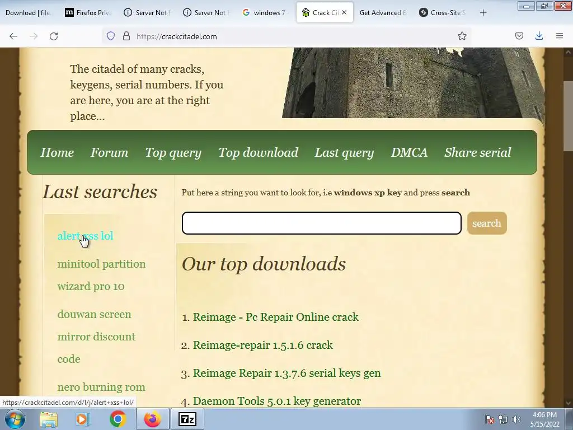Switch to the Get Advanced tab
The height and width of the screenshot is (430, 573).
point(384,13)
